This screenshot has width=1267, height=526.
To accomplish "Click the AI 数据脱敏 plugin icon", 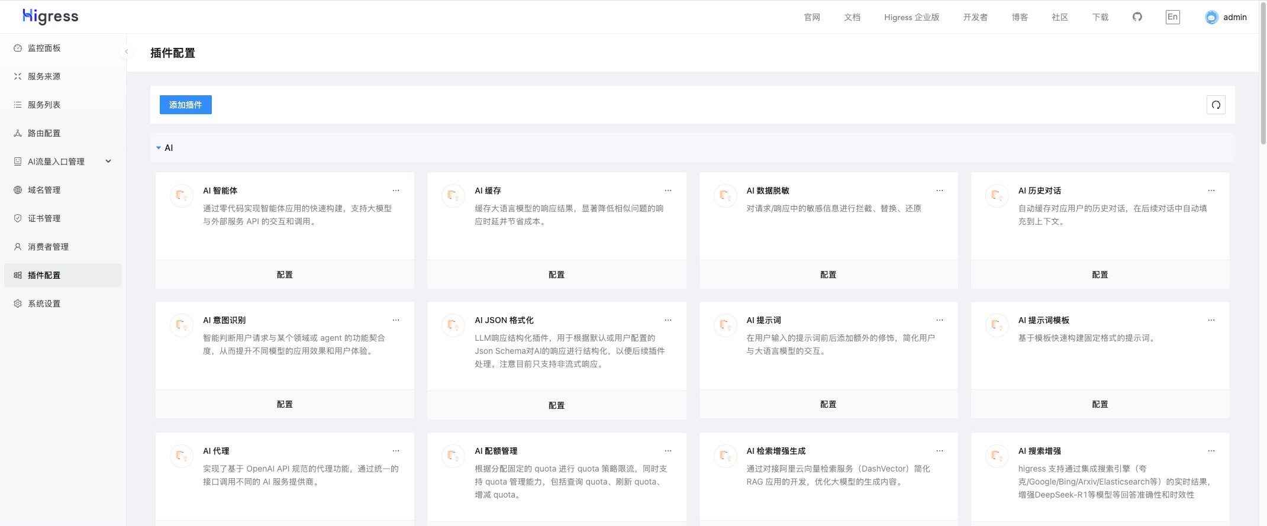I will 725,196.
